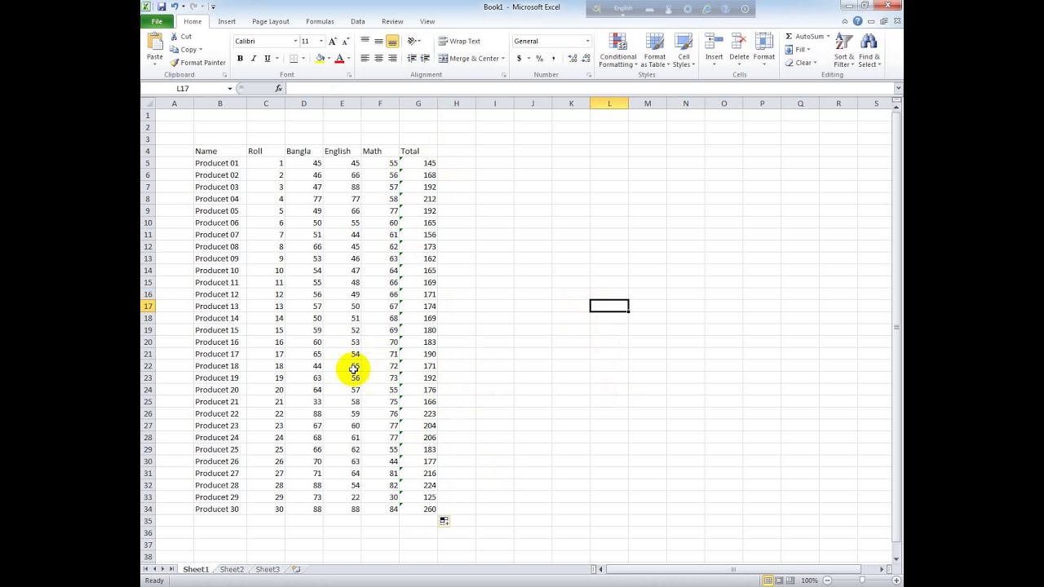The image size is (1044, 587).
Task: Click Decrease Indent icon
Action: click(x=411, y=59)
